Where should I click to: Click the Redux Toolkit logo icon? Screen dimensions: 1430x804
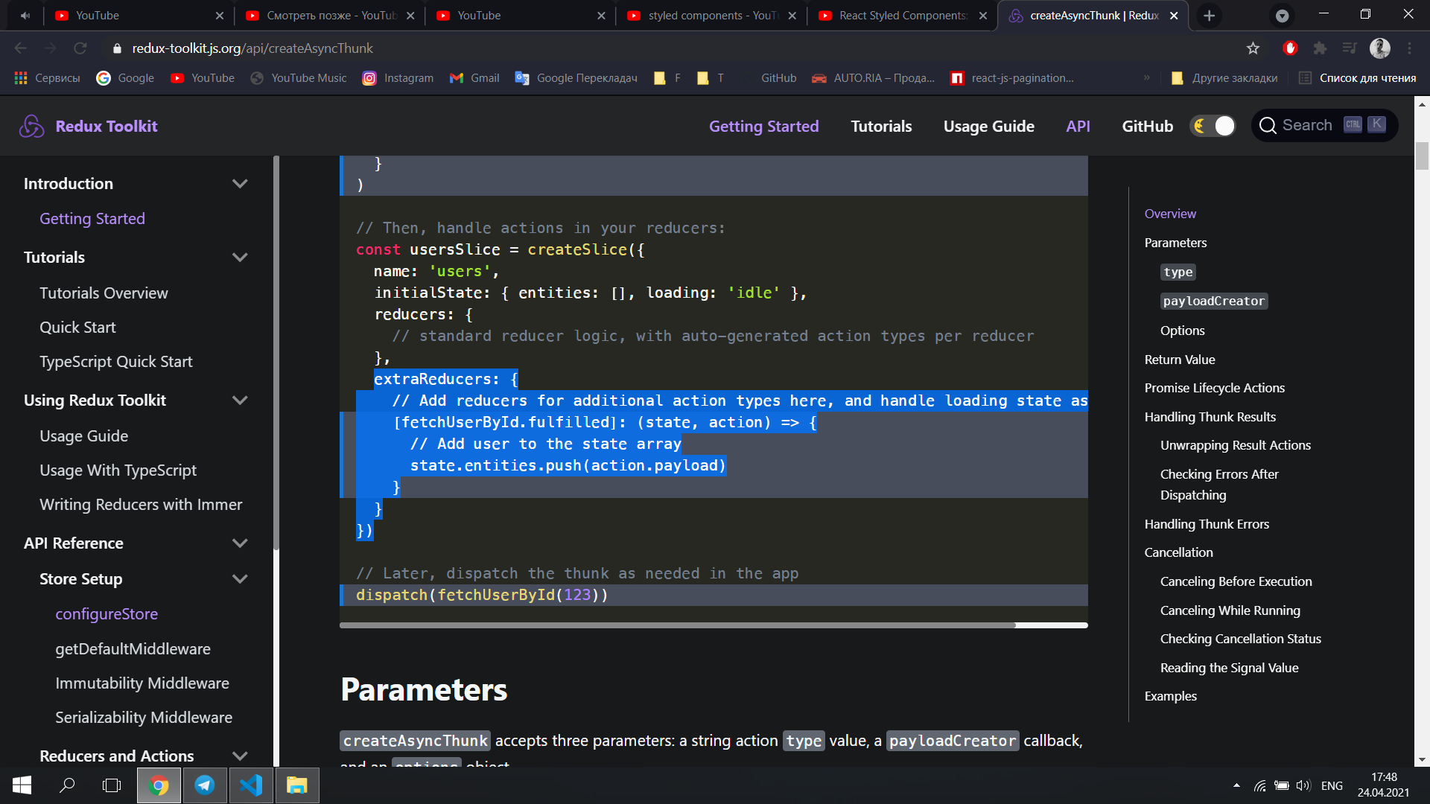pos(31,126)
